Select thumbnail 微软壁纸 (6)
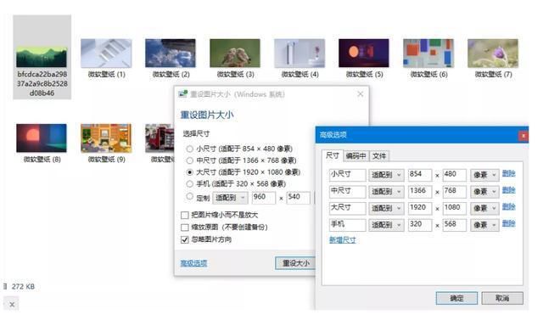The height and width of the screenshot is (326, 543). point(428,53)
